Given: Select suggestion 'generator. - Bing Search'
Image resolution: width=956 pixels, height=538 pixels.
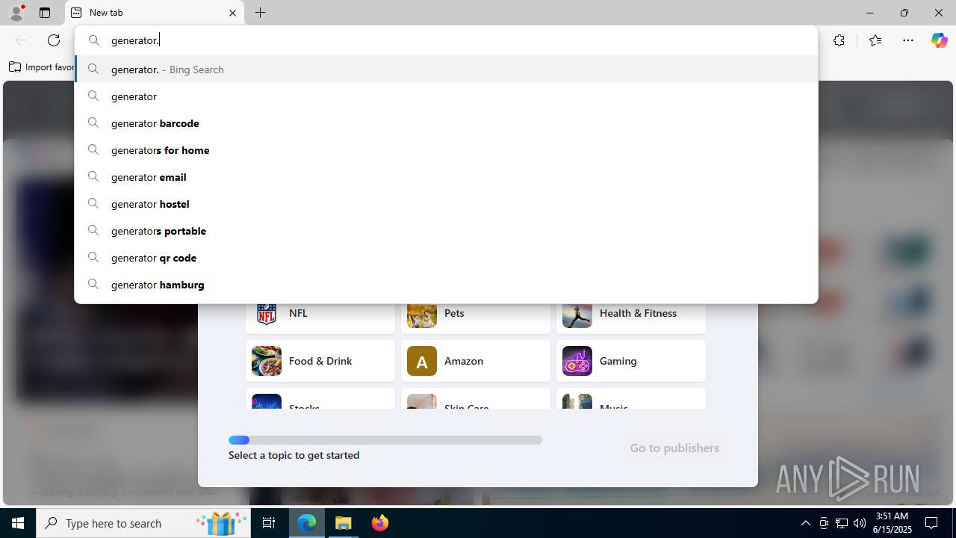Looking at the screenshot, I should point(446,69).
